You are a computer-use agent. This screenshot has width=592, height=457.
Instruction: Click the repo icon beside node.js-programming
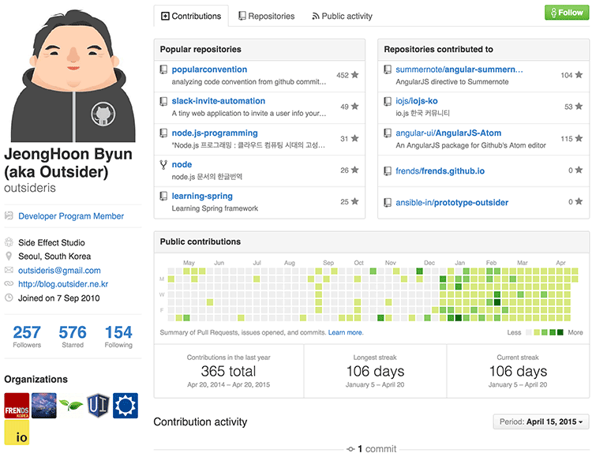click(x=163, y=133)
